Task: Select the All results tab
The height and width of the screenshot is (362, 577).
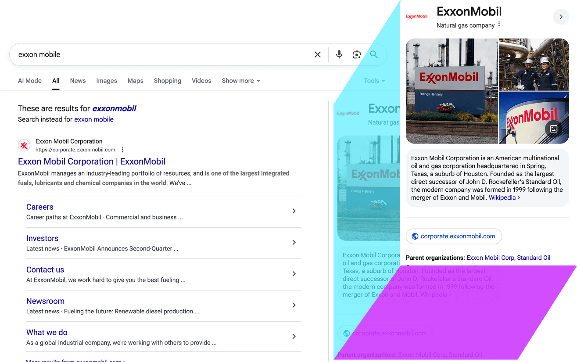Action: pos(56,81)
